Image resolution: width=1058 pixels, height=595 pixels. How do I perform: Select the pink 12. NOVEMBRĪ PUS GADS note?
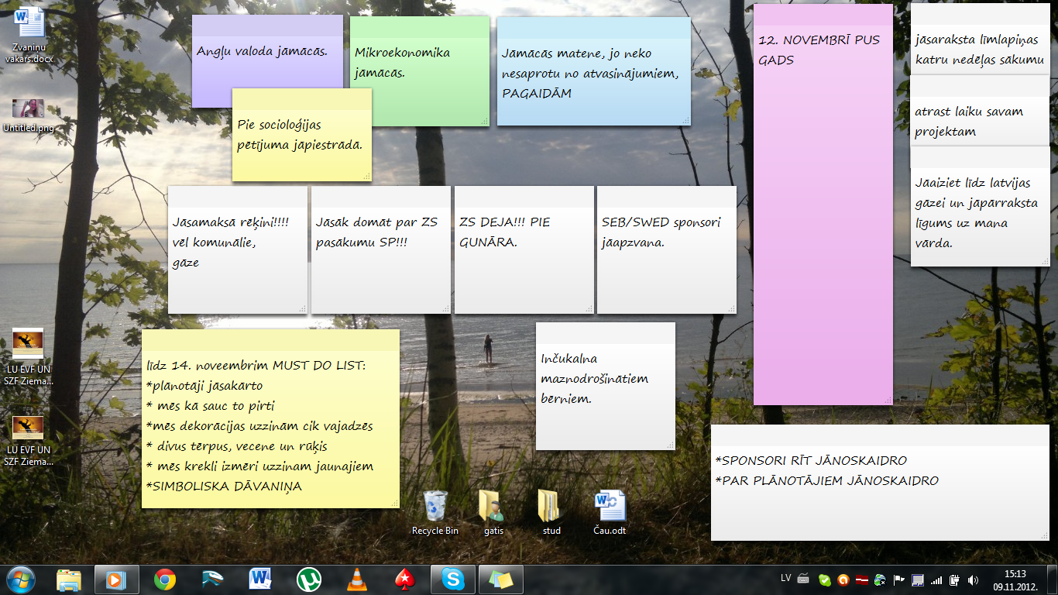pyautogui.click(x=823, y=232)
